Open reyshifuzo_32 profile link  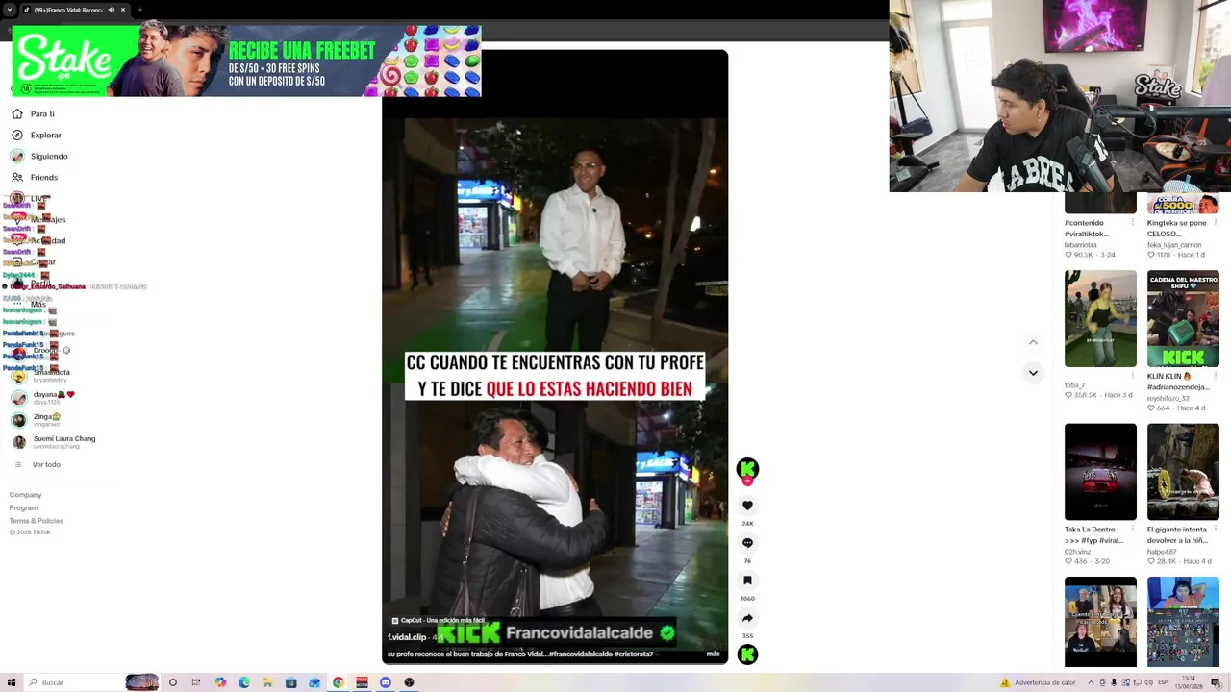(1168, 398)
